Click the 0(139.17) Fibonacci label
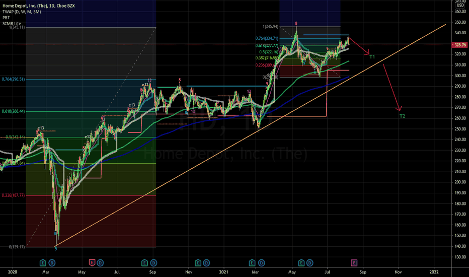Viewport: 469px width, 277px height. coord(17,247)
